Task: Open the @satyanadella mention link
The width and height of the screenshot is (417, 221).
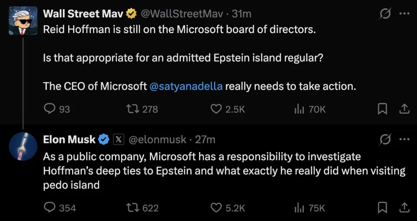Action: [186, 86]
